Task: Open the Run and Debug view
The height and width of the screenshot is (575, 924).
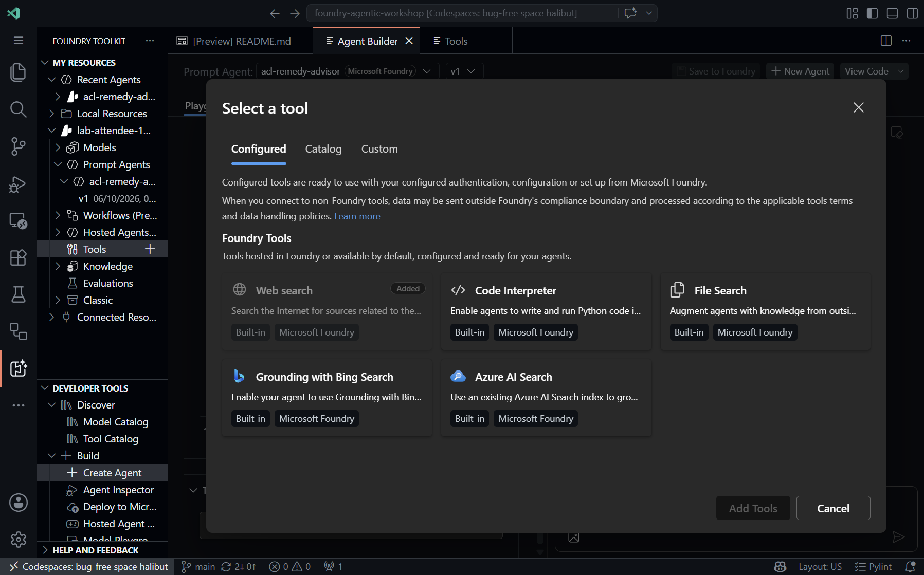Action: tap(19, 183)
